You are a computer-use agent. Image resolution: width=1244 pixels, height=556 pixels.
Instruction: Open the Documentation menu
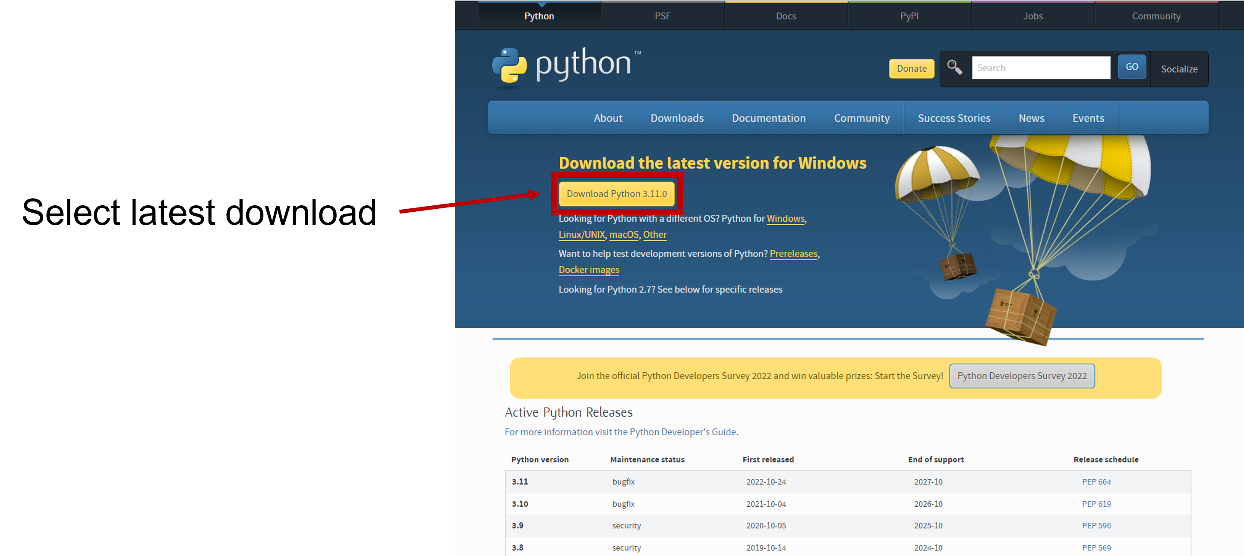point(768,118)
